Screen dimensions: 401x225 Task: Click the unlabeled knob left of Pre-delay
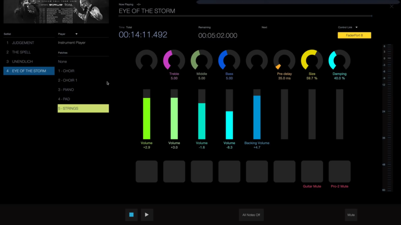point(257,60)
